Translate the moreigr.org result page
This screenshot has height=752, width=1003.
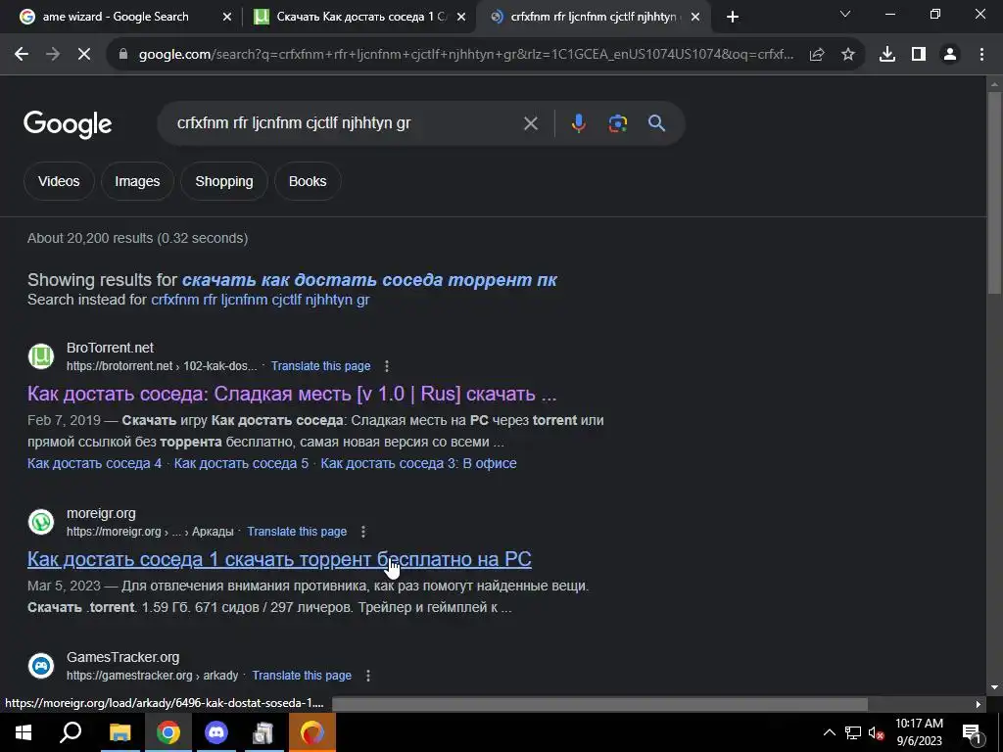[x=297, y=532]
